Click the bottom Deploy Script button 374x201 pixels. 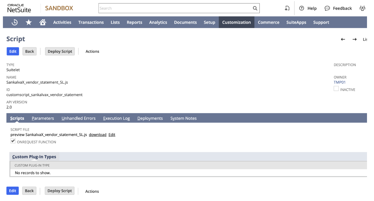(60, 191)
